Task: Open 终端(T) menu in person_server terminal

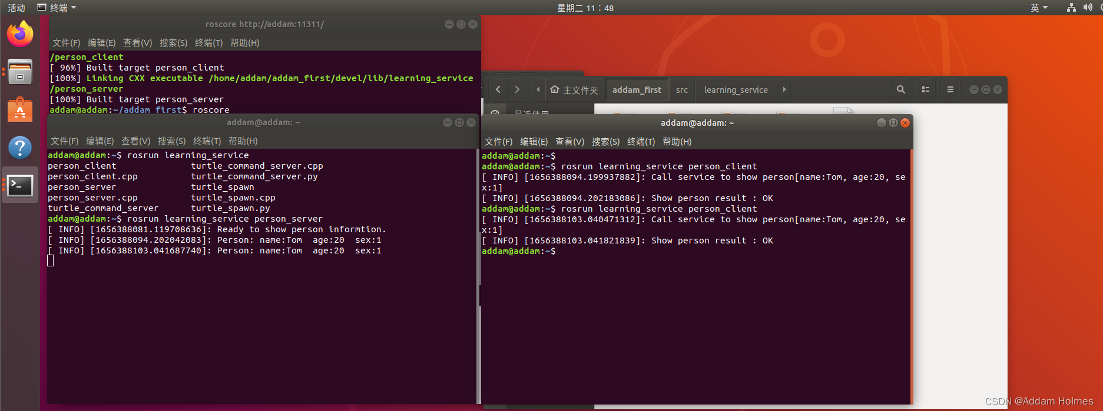Action: click(x=207, y=141)
